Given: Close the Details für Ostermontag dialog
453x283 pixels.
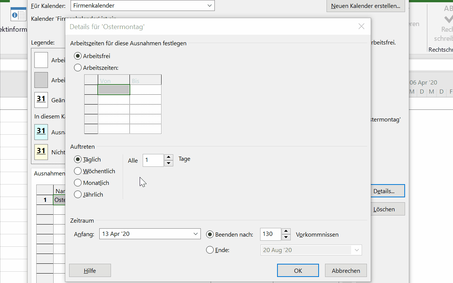Looking at the screenshot, I should click(x=361, y=26).
